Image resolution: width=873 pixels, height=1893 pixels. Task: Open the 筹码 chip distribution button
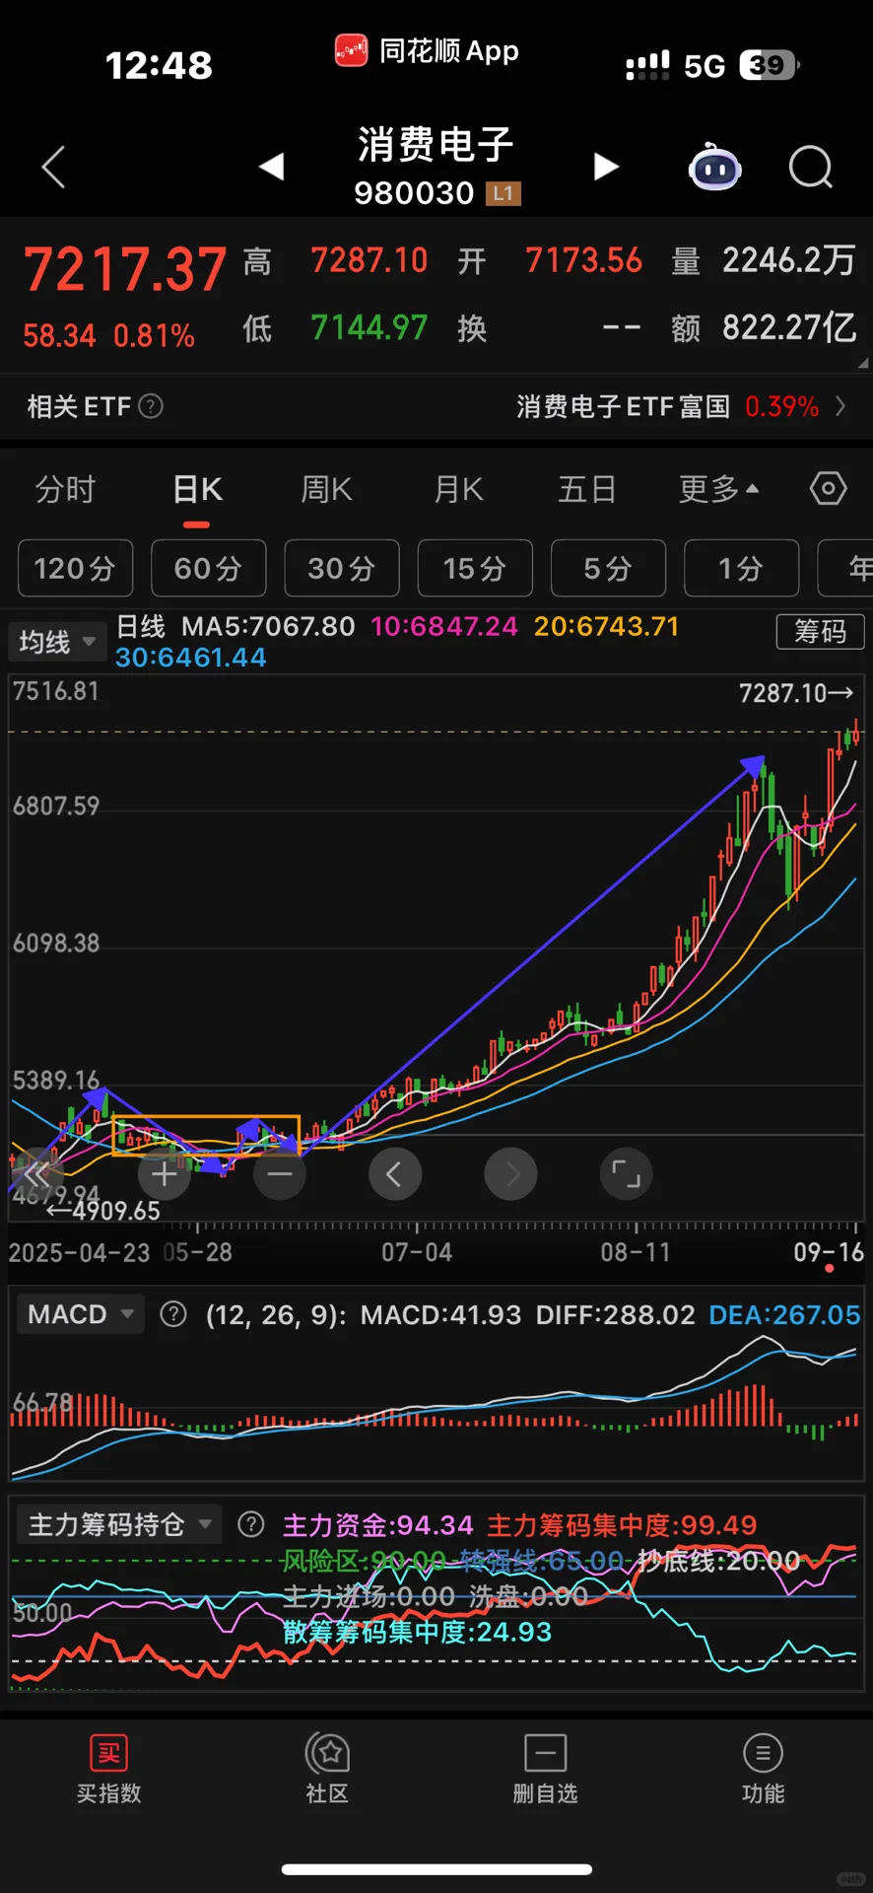tap(821, 631)
